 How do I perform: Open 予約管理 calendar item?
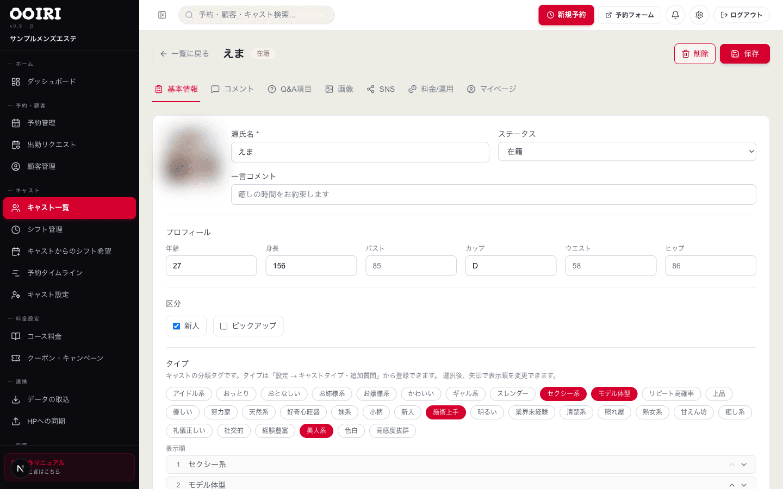click(x=70, y=123)
